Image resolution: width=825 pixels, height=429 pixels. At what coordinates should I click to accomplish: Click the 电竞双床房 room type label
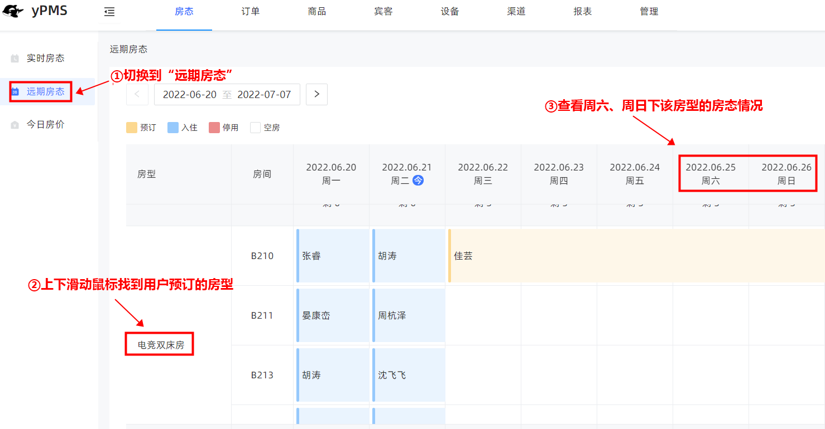click(x=161, y=345)
